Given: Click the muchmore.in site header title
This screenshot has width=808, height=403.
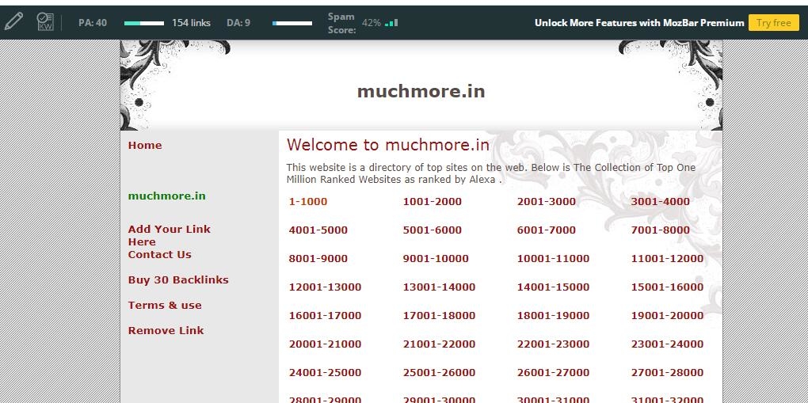Looking at the screenshot, I should [421, 91].
